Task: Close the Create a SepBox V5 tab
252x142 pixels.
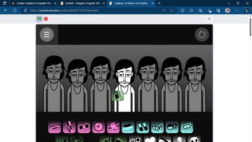Action: point(55,3)
